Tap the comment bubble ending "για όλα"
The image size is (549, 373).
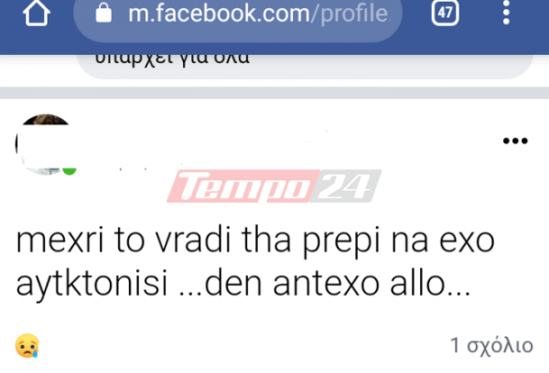(x=305, y=67)
